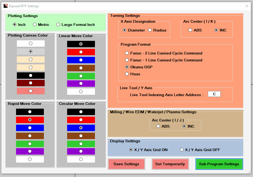Click the Save Settings button
253x177 pixels.
click(x=126, y=164)
